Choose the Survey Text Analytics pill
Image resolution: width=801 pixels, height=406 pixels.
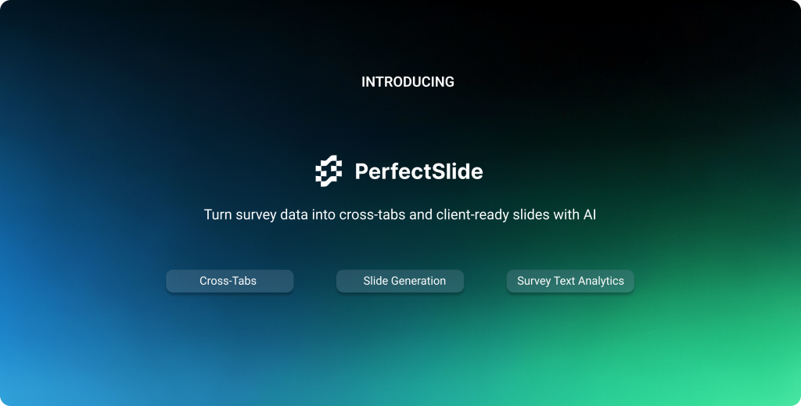click(x=570, y=281)
